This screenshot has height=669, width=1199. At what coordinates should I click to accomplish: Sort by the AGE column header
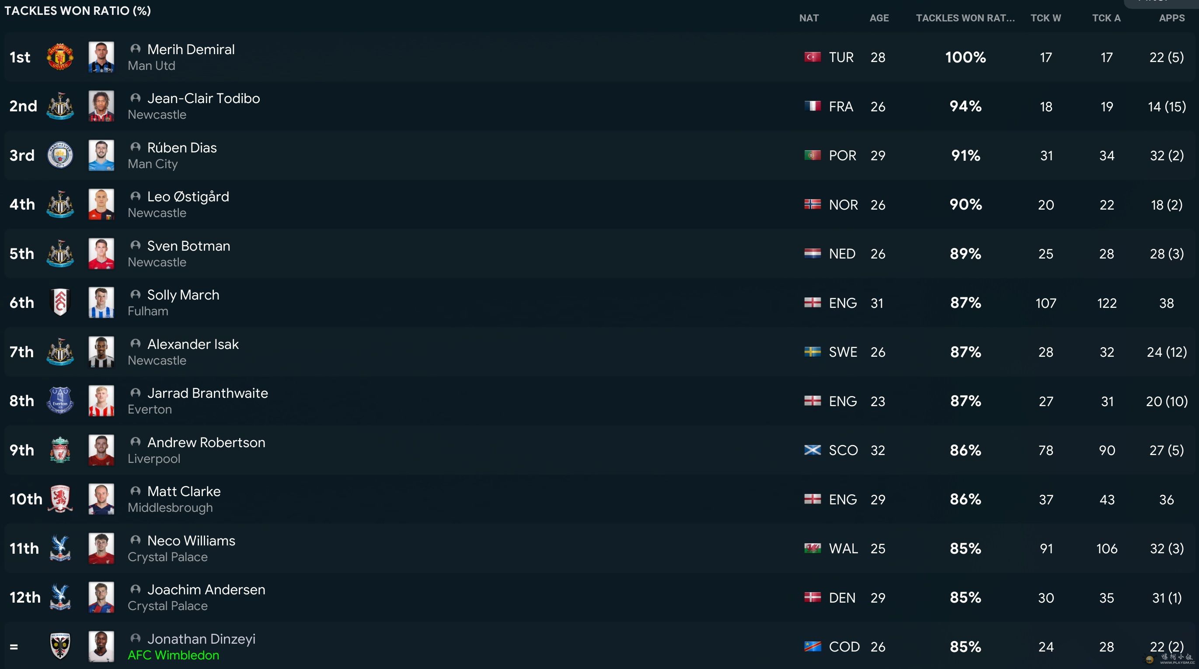coord(879,18)
